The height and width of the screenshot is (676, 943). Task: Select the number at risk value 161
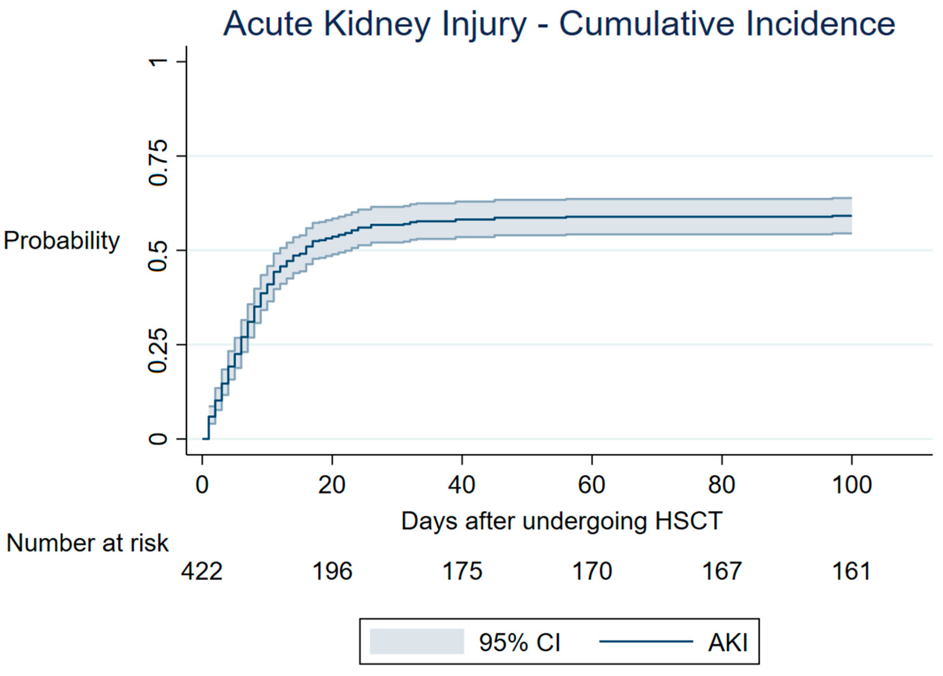(851, 571)
